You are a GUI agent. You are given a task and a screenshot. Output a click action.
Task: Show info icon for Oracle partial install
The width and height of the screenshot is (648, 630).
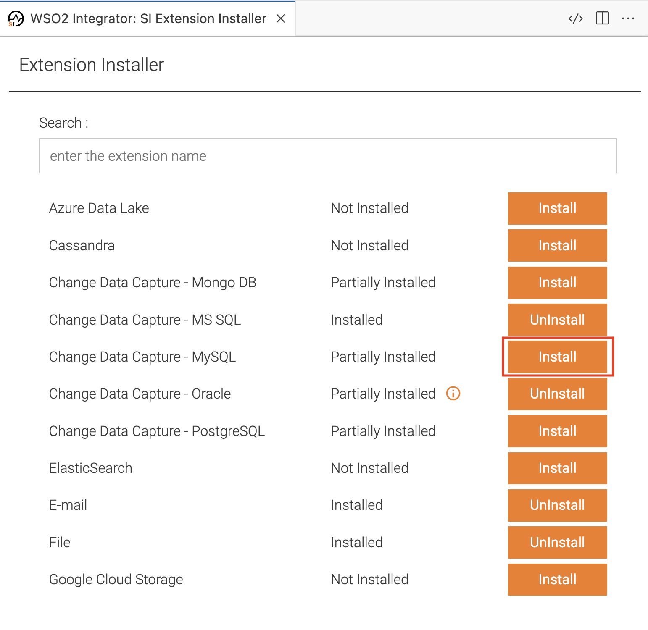[x=453, y=394]
